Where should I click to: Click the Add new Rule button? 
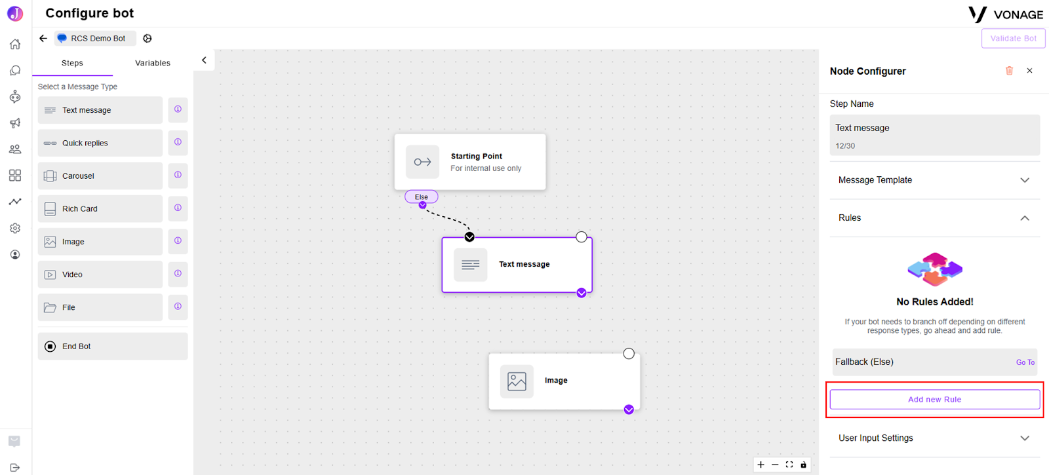coord(935,400)
